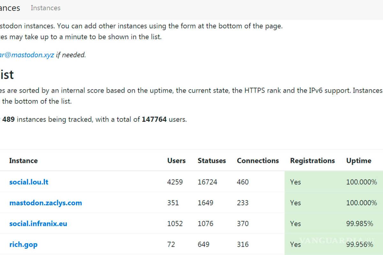Sort the table by the Users column
This screenshot has width=383, height=255.
coord(176,161)
